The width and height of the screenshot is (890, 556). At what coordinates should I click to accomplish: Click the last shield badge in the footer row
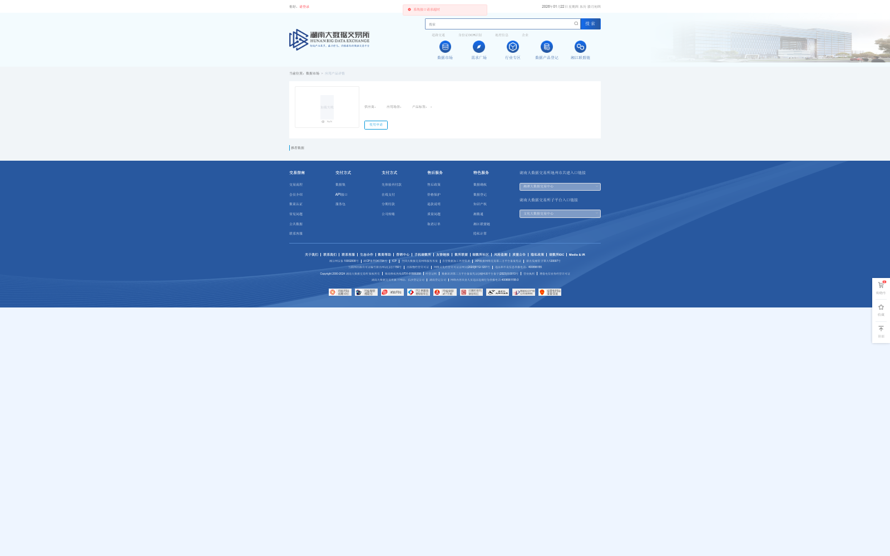point(550,292)
